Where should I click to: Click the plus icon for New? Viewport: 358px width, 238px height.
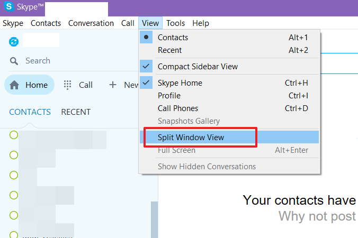coord(113,85)
